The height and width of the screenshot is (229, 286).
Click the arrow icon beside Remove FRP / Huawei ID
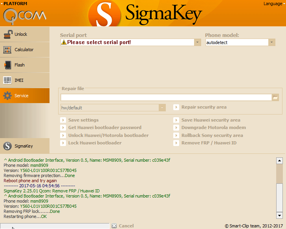[176, 143]
